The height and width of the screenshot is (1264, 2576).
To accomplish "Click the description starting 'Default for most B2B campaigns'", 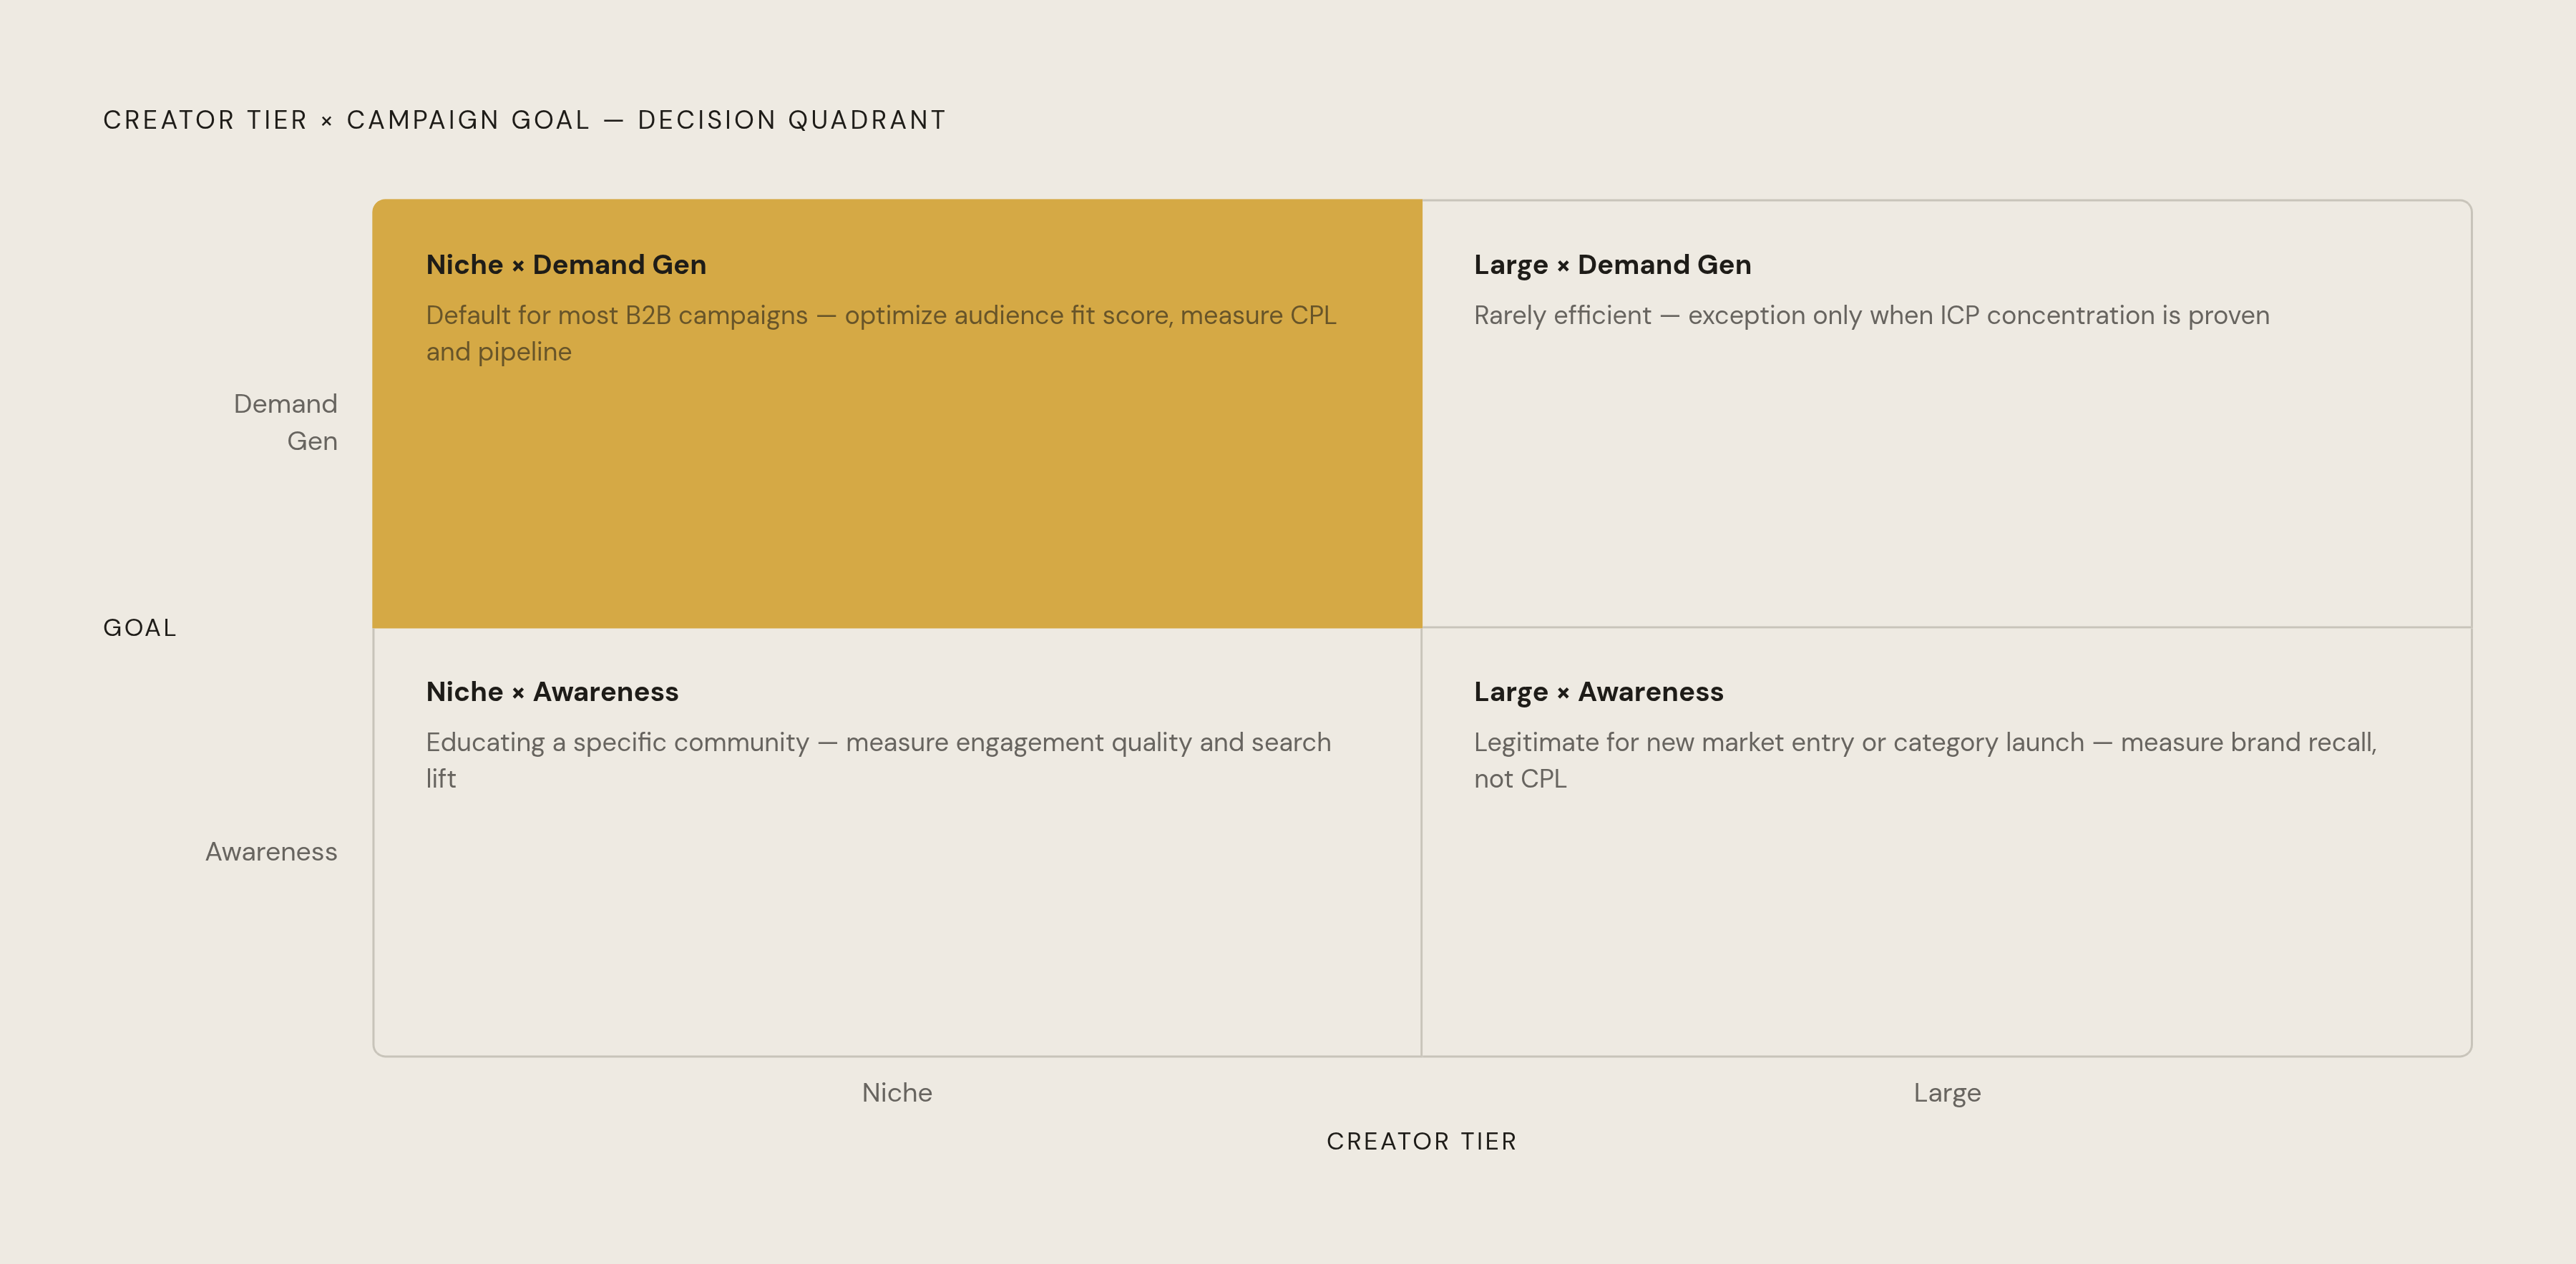I will [x=881, y=333].
